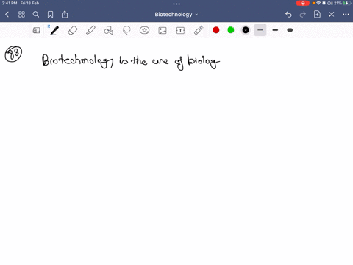Open the share and export menu
Image resolution: width=353 pixels, height=265 pixels.
[65, 14]
